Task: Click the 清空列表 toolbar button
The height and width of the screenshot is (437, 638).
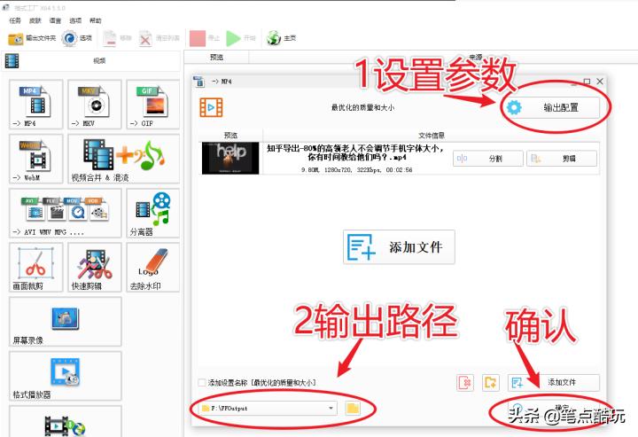Action: point(159,38)
